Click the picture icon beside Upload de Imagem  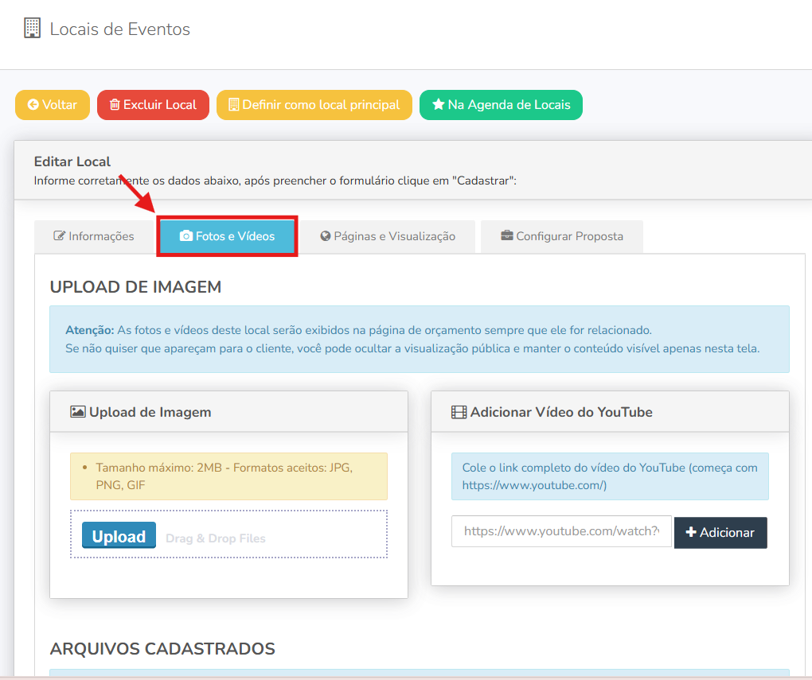coord(78,412)
